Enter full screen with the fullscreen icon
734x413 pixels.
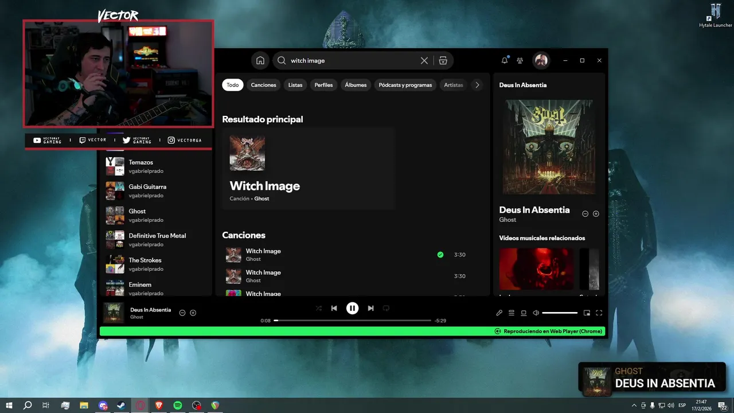pos(599,313)
